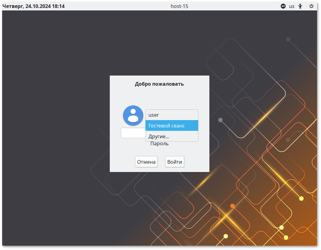321x250 pixels.
Task: Select 'user' from the account list
Action: coord(172,115)
